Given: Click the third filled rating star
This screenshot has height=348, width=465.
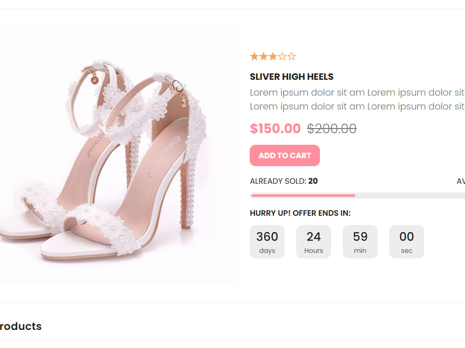Looking at the screenshot, I should pos(273,56).
